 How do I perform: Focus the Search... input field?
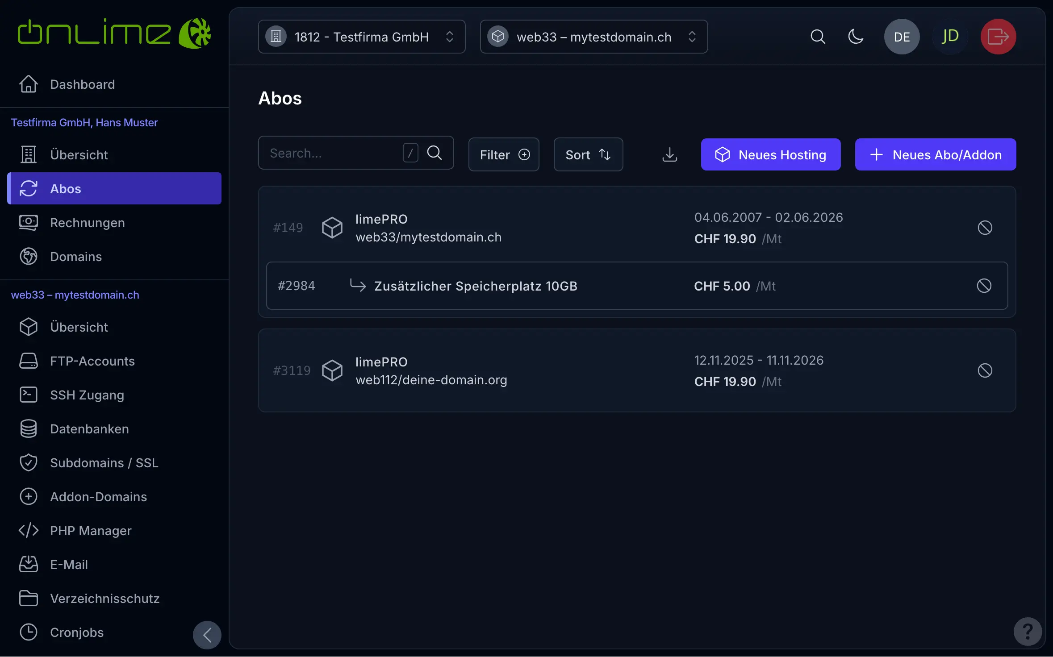330,153
